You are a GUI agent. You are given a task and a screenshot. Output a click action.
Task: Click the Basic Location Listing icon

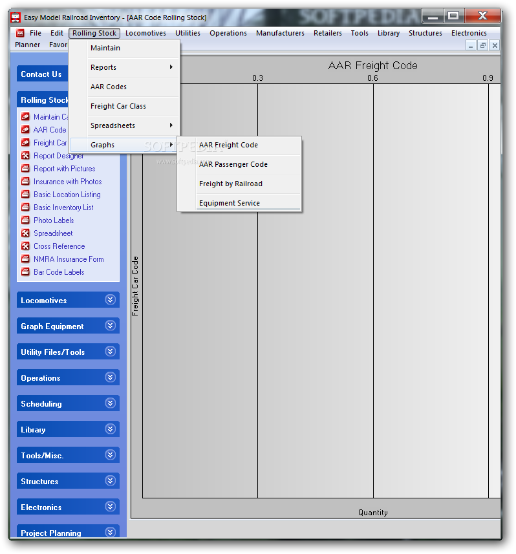(25, 194)
